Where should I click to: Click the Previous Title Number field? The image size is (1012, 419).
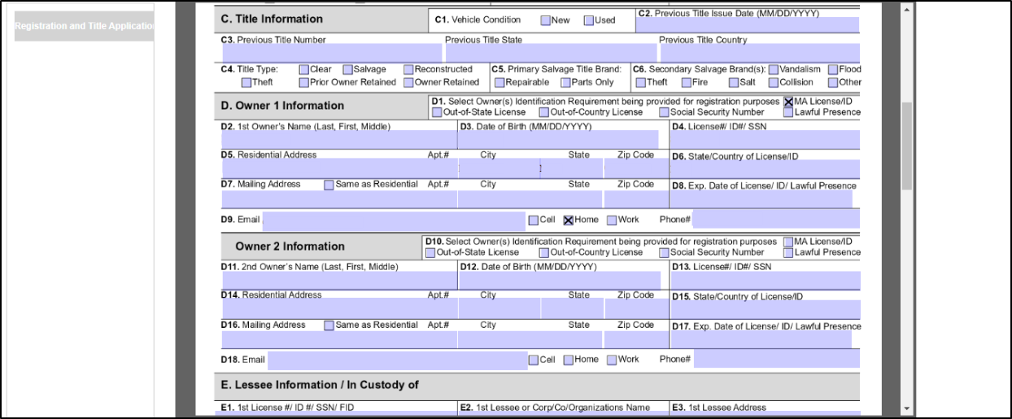[x=331, y=54]
